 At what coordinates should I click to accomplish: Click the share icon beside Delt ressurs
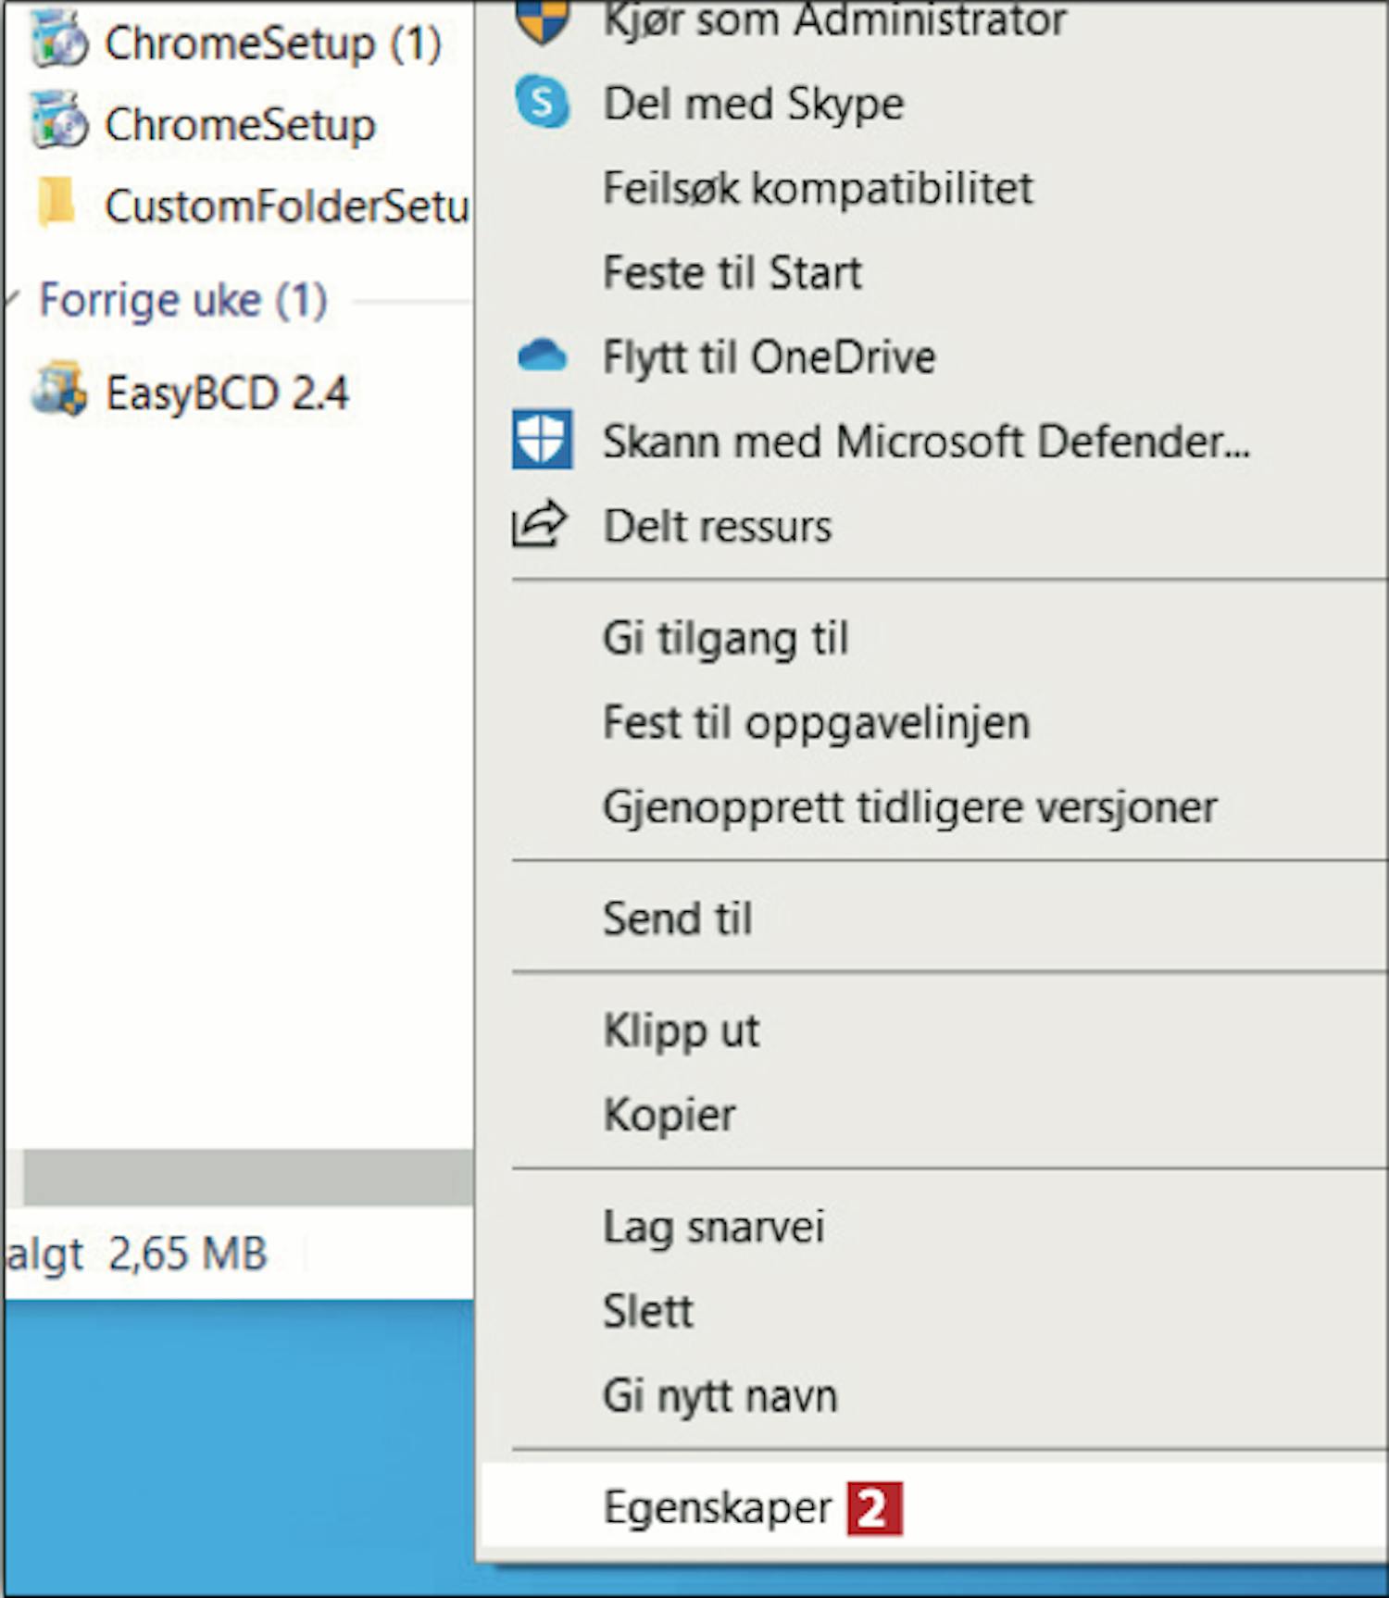pos(540,524)
